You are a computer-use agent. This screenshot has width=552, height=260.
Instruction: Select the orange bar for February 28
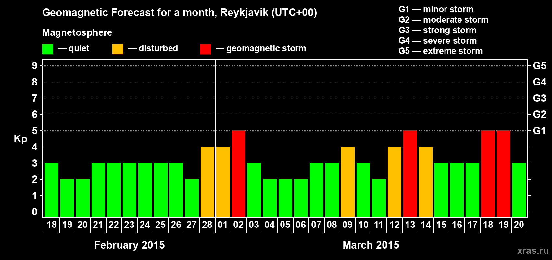(207, 182)
